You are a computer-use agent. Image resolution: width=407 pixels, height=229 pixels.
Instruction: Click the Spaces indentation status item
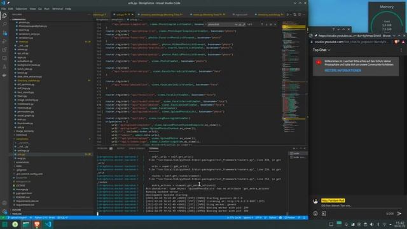tap(248, 218)
